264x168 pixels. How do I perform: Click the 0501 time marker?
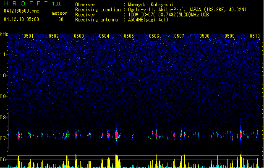pyautogui.click(x=29, y=36)
